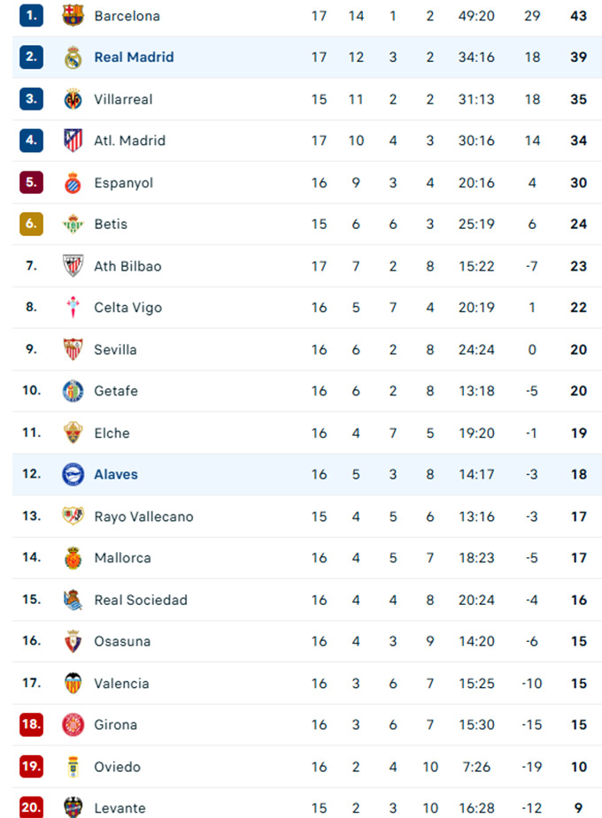The image size is (602, 818).
Task: Click the red rank 18 badge
Action: tap(32, 725)
